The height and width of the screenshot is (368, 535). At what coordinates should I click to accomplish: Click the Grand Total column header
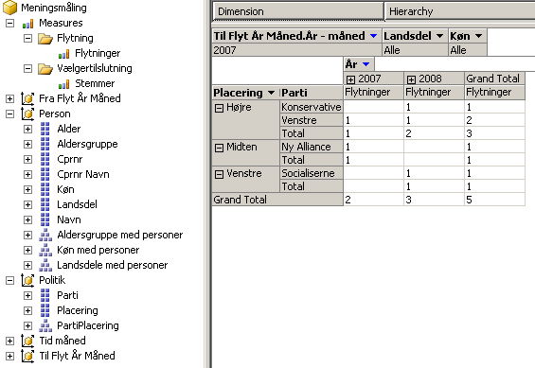[494, 79]
